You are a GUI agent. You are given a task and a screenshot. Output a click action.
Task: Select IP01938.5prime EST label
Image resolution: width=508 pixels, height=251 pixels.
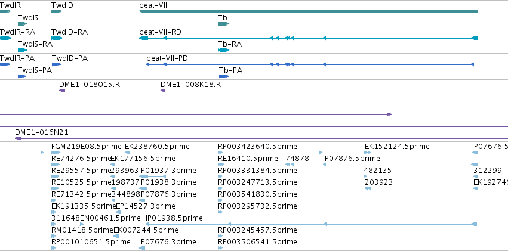pos(174,218)
